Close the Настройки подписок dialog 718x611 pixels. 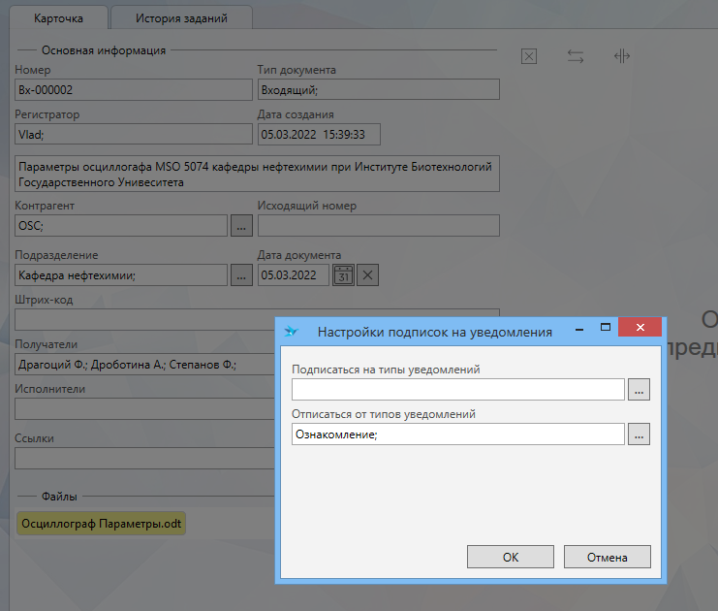point(640,328)
